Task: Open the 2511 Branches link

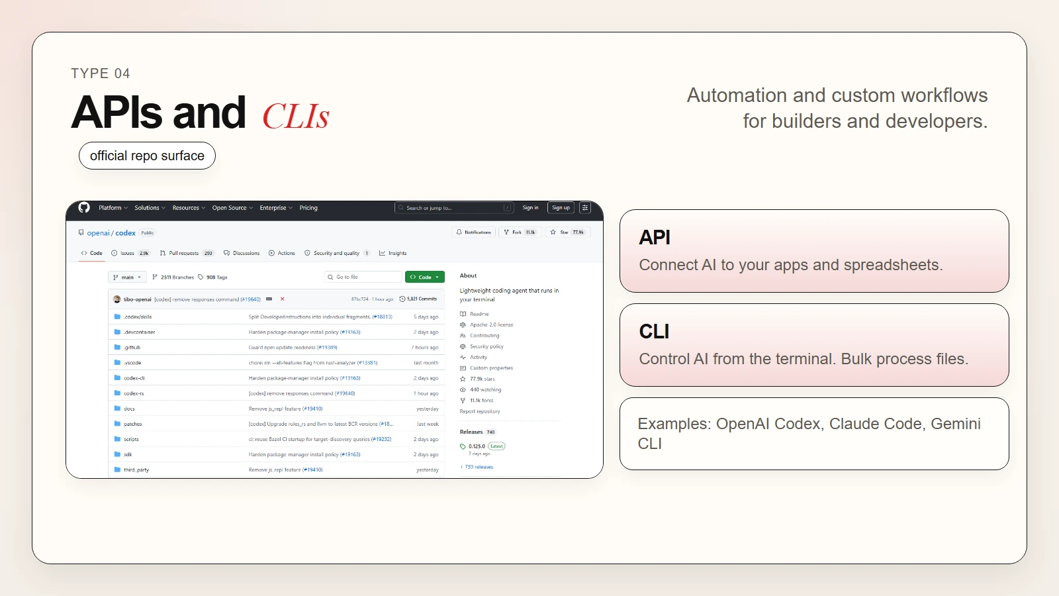Action: pyautogui.click(x=173, y=277)
